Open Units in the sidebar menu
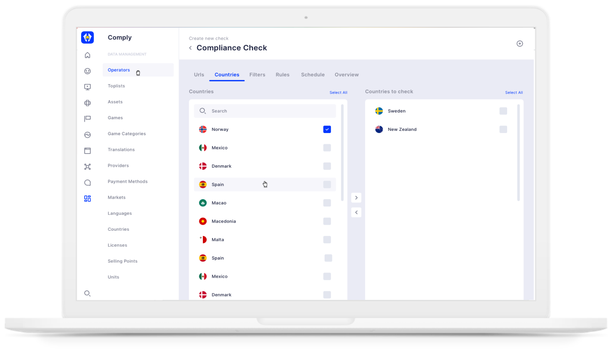This screenshot has width=612, height=353. 114,277
